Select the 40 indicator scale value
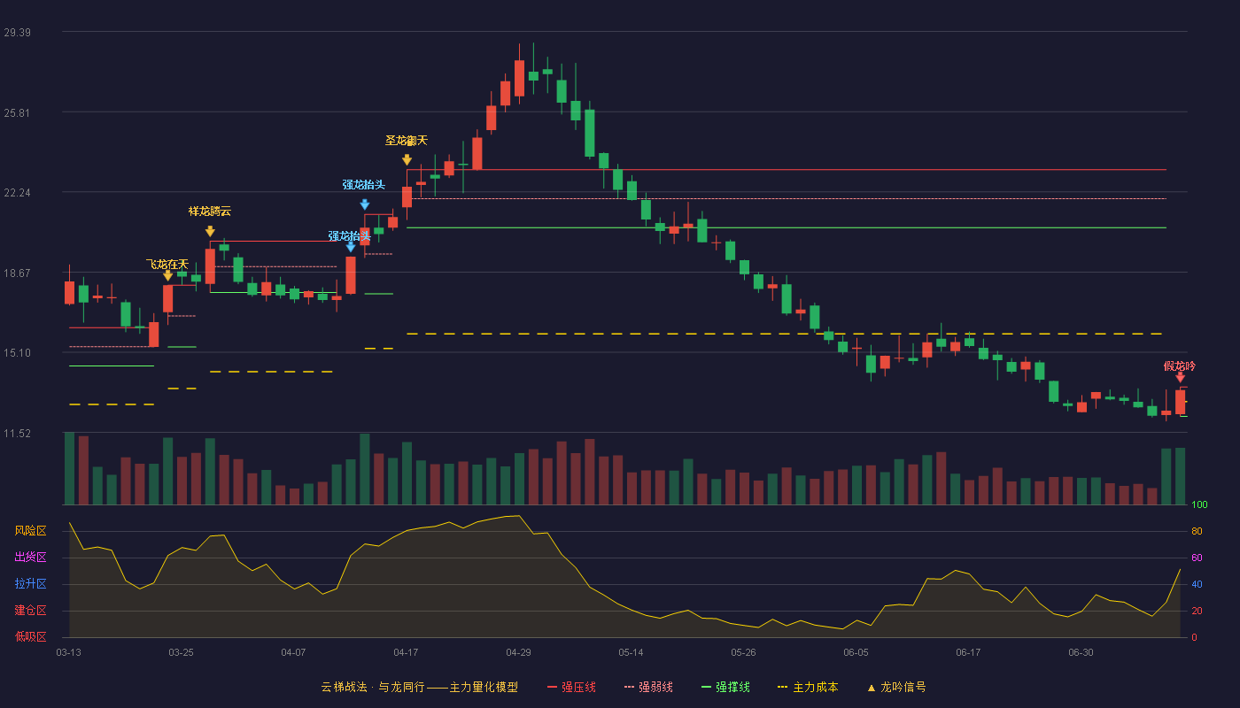Screen dimensions: 1240x708 pyautogui.click(x=1197, y=584)
